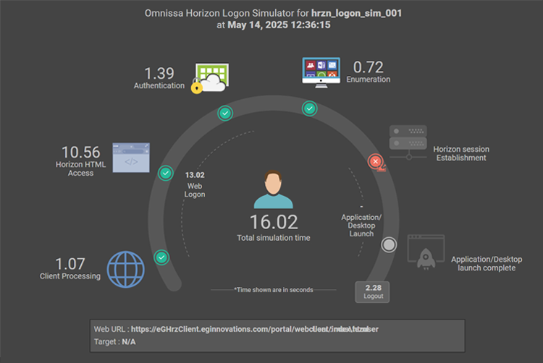Image resolution: width=543 pixels, height=363 pixels.
Task: Click the Application/Desktop launch rocket icon
Action: click(426, 252)
